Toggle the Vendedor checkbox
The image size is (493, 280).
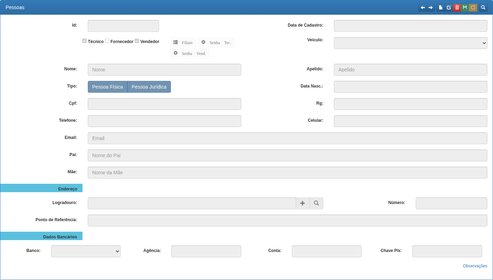137,41
